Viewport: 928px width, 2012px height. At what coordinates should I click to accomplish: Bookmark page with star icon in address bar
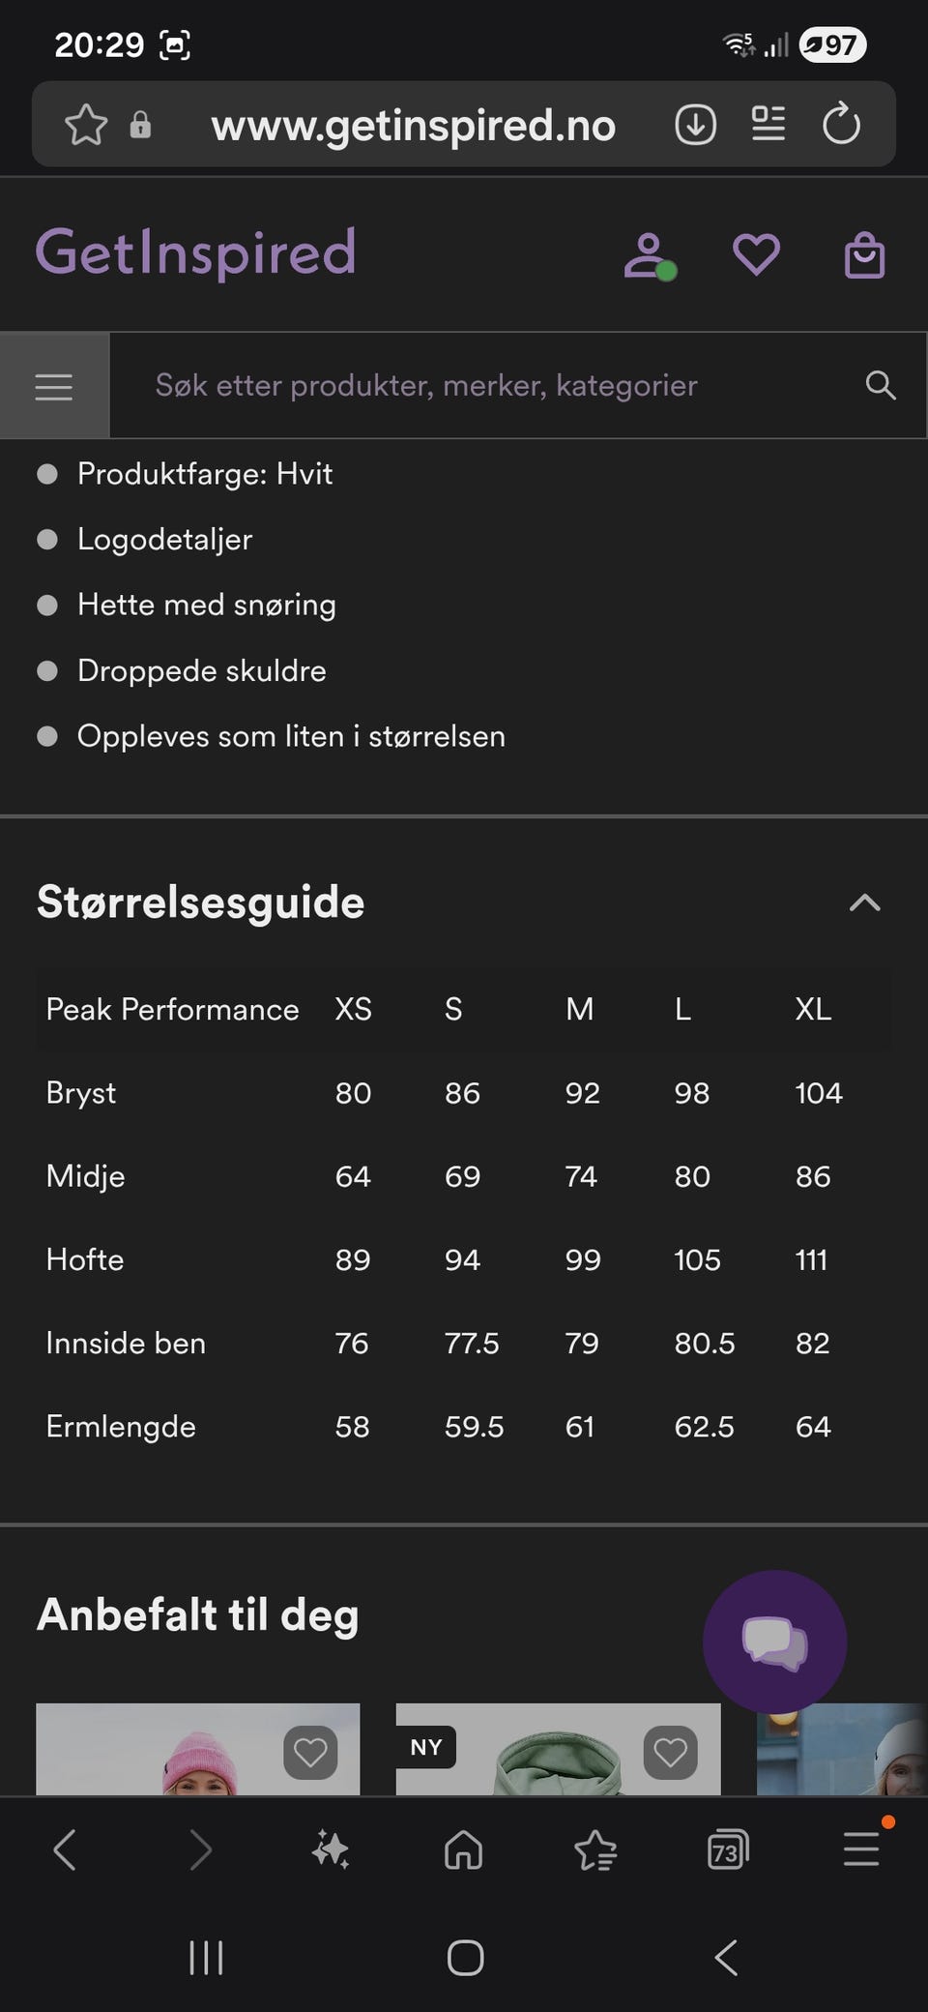pos(86,125)
